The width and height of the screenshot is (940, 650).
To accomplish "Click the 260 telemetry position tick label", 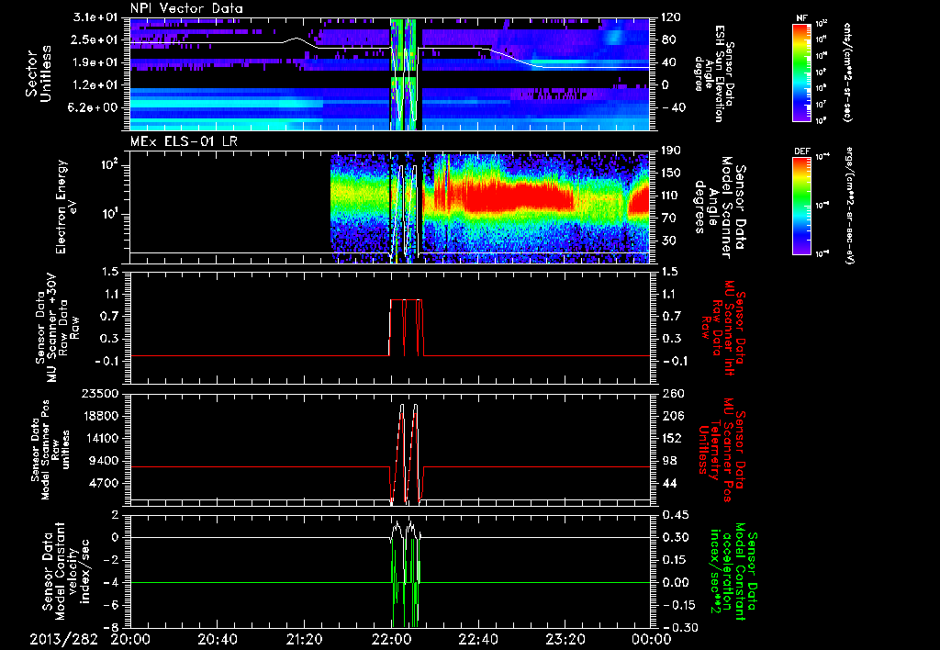I will pos(671,394).
